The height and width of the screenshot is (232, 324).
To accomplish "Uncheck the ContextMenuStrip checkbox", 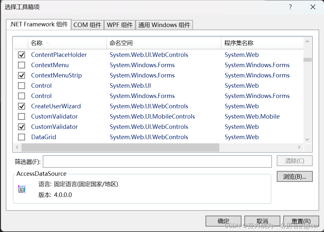I will [22, 75].
